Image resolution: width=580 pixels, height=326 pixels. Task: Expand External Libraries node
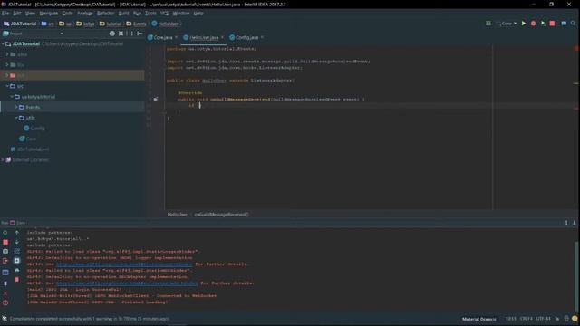point(3,160)
